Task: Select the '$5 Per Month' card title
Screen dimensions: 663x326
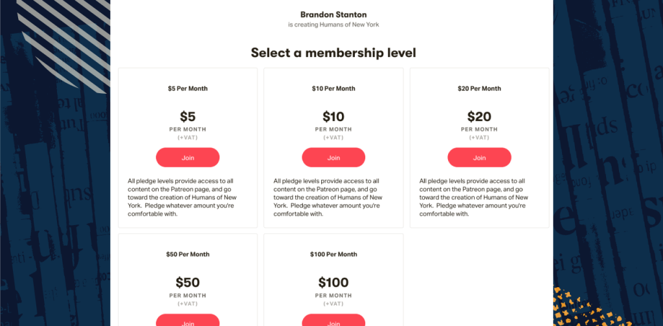Action: click(188, 89)
